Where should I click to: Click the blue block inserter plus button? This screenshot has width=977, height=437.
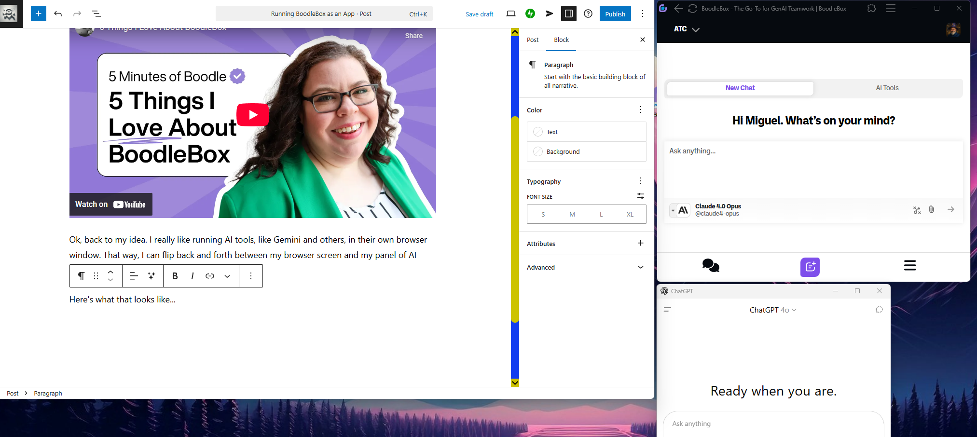[x=39, y=14]
